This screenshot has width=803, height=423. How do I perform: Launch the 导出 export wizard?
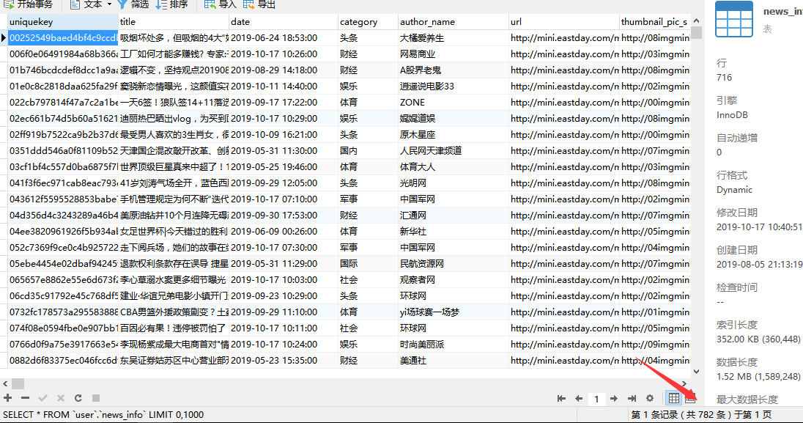click(x=259, y=4)
